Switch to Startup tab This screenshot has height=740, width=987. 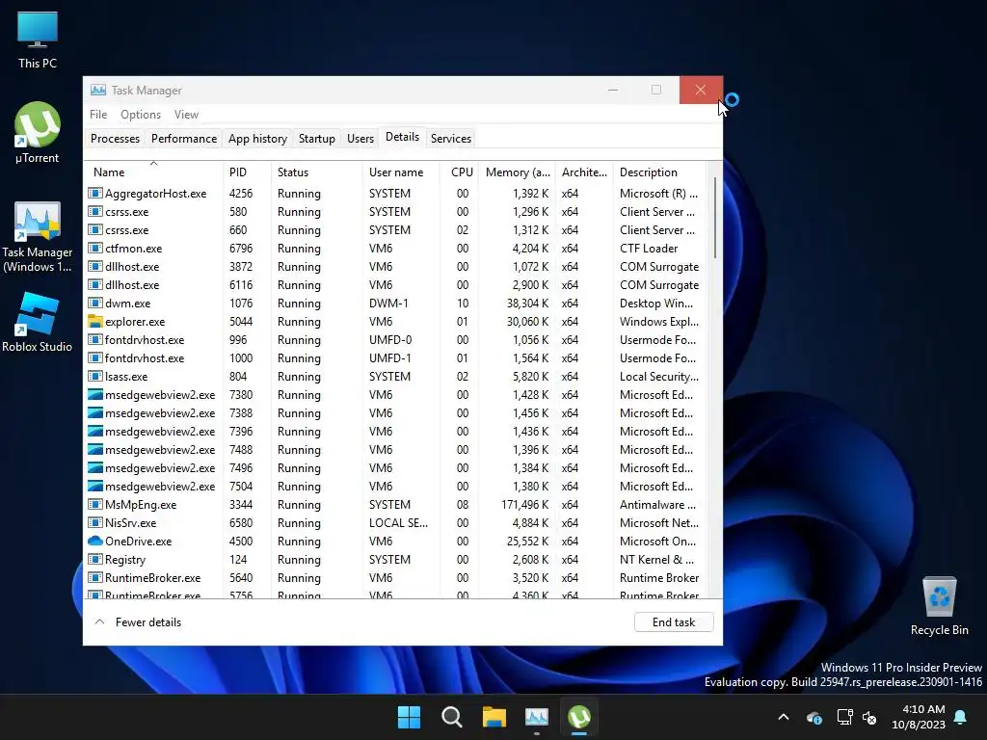click(x=316, y=139)
